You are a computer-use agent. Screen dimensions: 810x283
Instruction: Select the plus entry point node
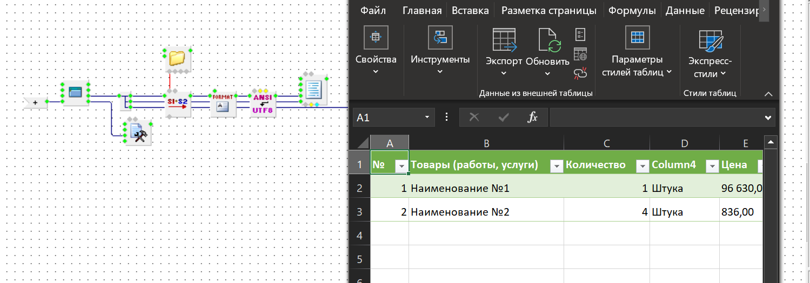pyautogui.click(x=35, y=102)
